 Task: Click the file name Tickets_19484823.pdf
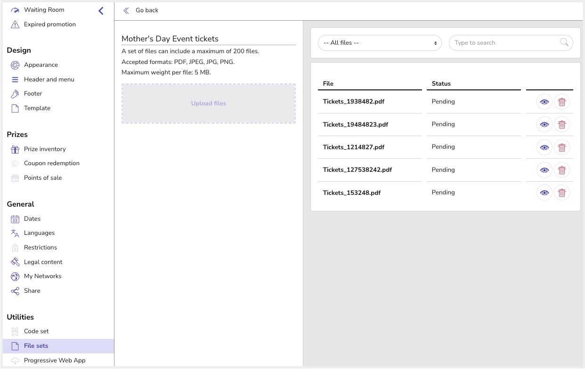click(x=356, y=125)
